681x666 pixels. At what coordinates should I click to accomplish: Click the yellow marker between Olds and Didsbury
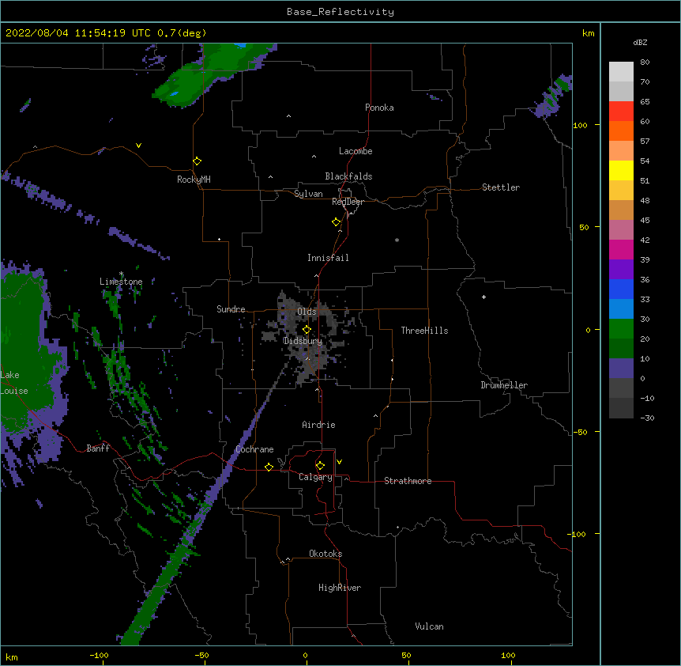click(307, 329)
